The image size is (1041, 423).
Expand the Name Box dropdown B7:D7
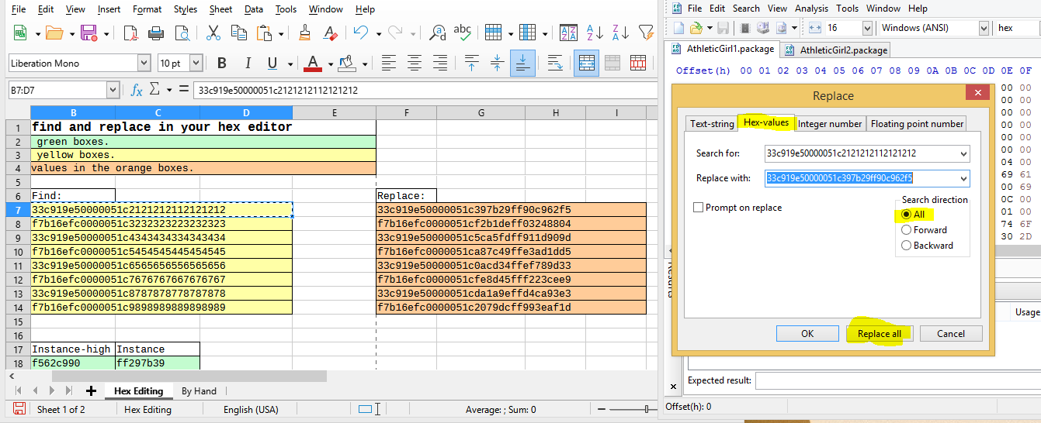click(x=113, y=91)
